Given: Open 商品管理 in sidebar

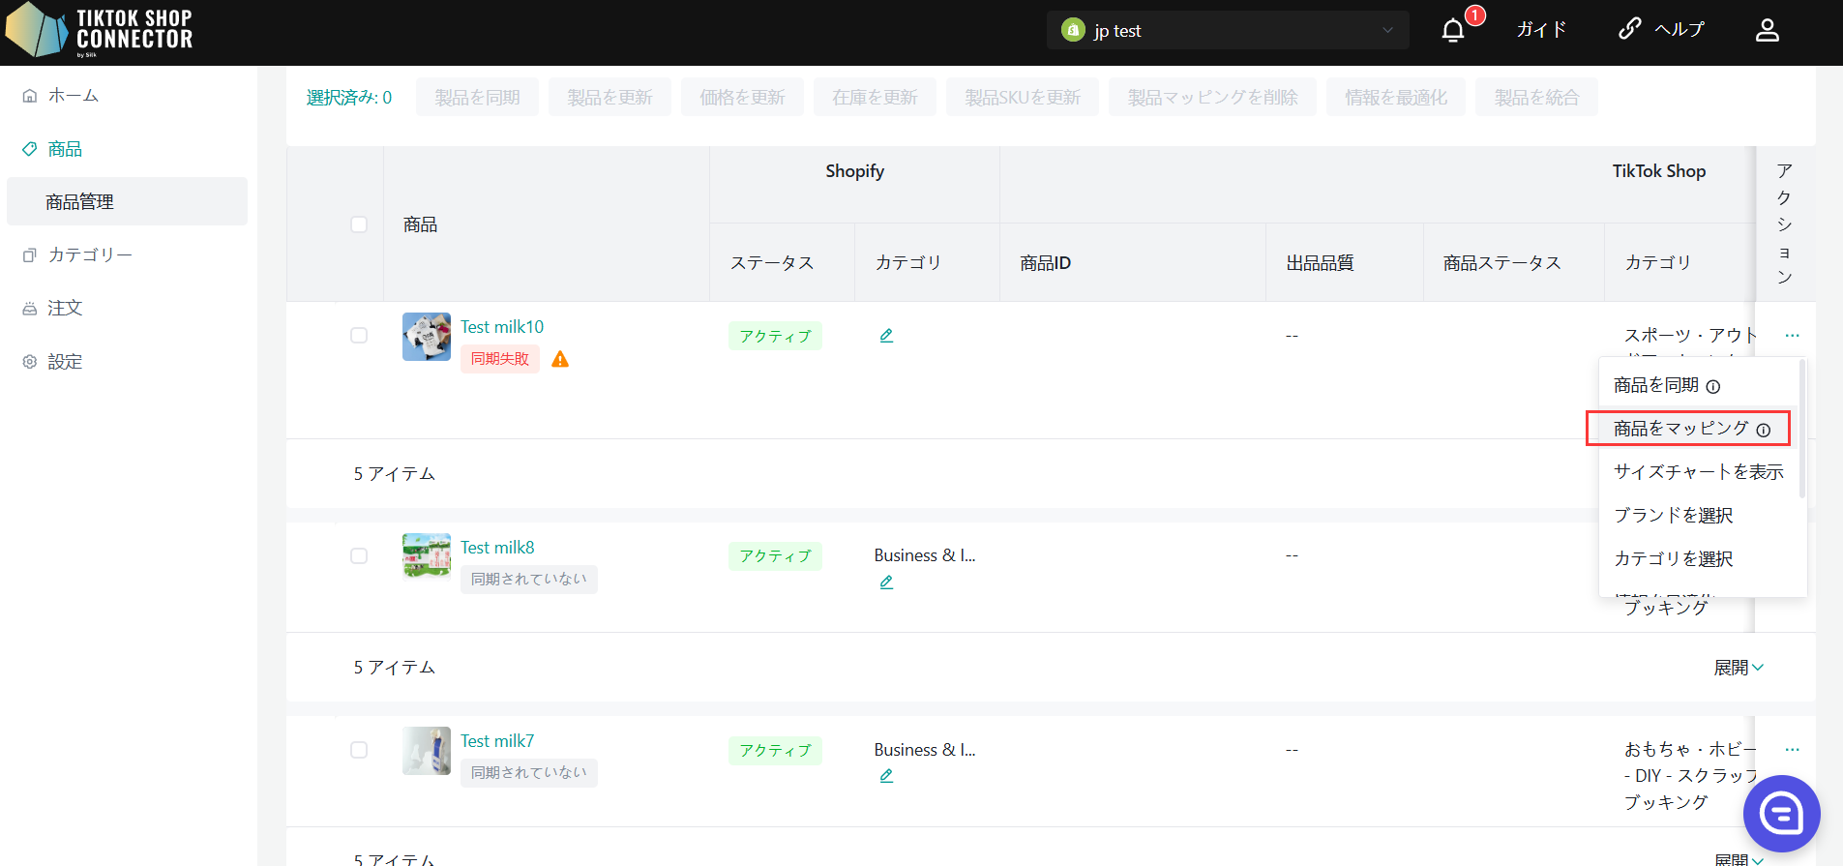Looking at the screenshot, I should pyautogui.click(x=127, y=201).
